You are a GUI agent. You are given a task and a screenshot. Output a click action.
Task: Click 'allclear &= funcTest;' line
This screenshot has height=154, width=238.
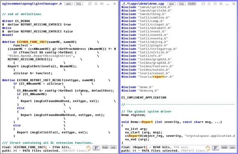click(33, 73)
